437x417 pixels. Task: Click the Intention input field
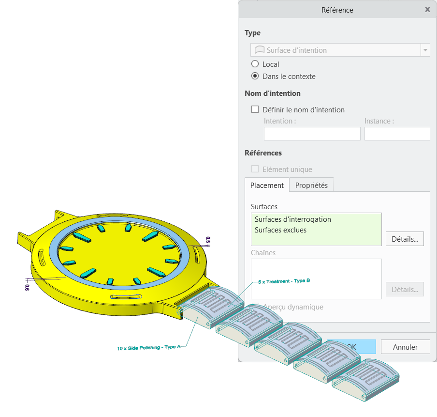click(312, 134)
